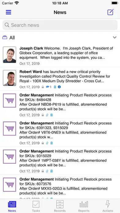The width and height of the screenshot is (120, 213).
Task: Expand the All filter chevron
Action: click(115, 38)
